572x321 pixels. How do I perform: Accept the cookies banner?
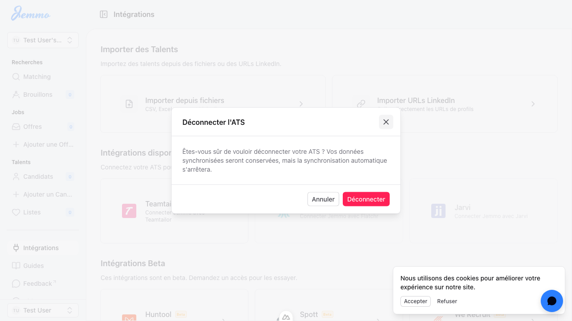pyautogui.click(x=415, y=301)
